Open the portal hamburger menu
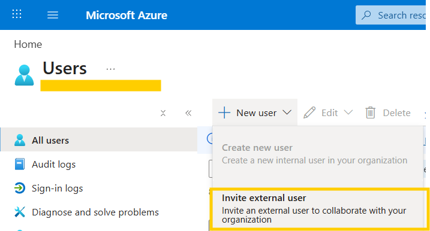Image resolution: width=430 pixels, height=231 pixels. tap(53, 15)
